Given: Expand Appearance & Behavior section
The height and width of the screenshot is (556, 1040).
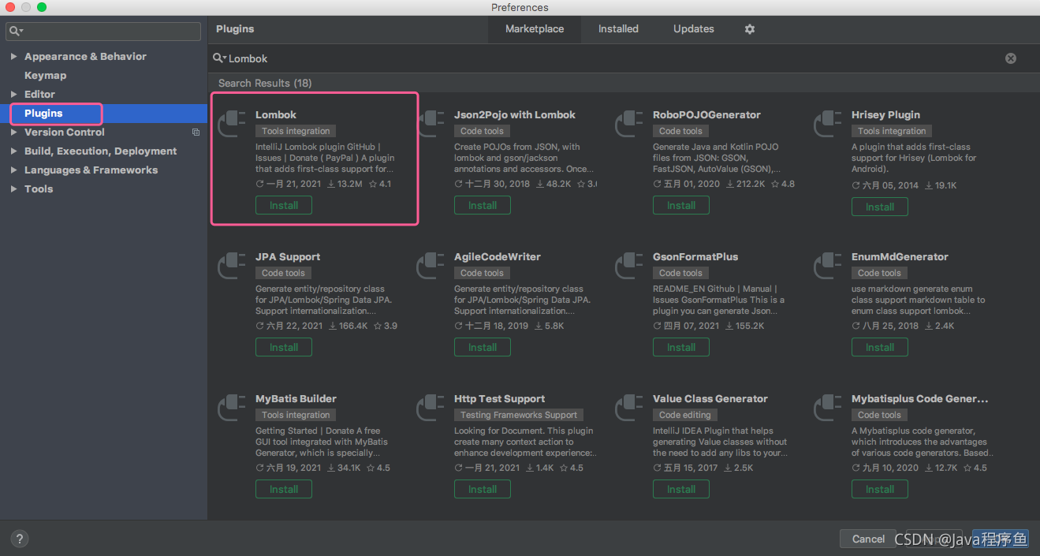Looking at the screenshot, I should [13, 57].
